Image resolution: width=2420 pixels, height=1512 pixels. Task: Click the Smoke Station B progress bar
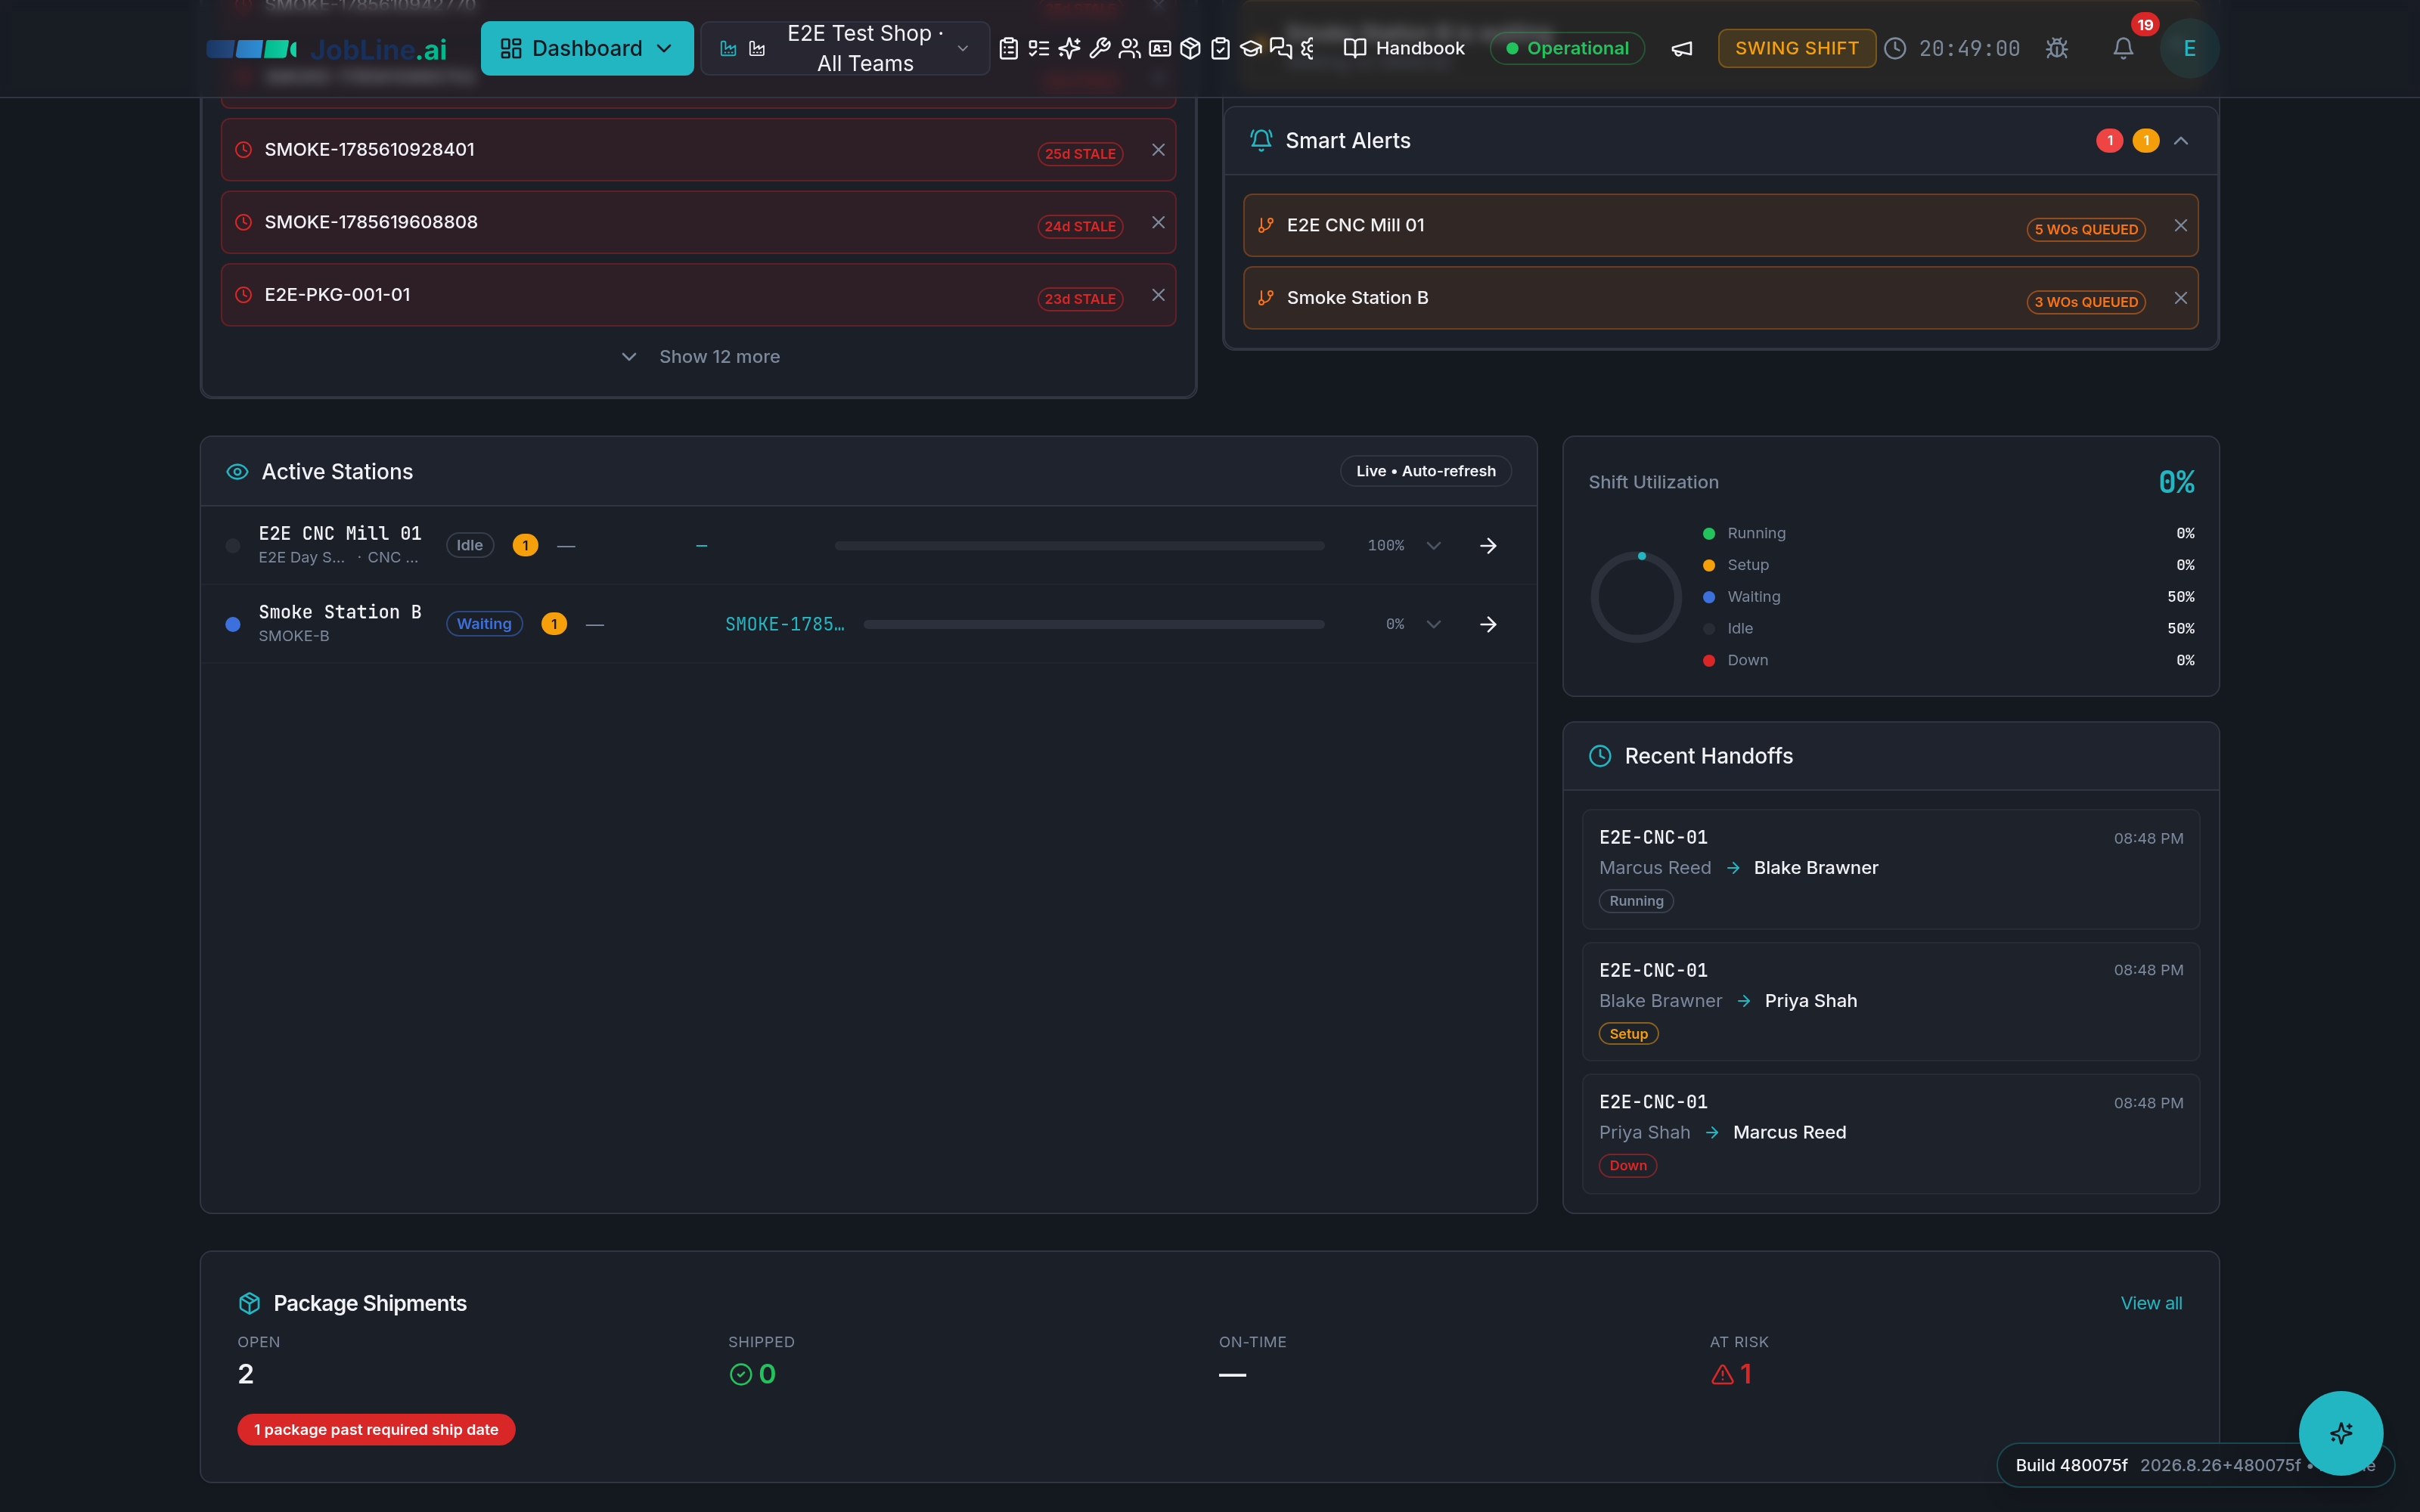tap(1094, 624)
